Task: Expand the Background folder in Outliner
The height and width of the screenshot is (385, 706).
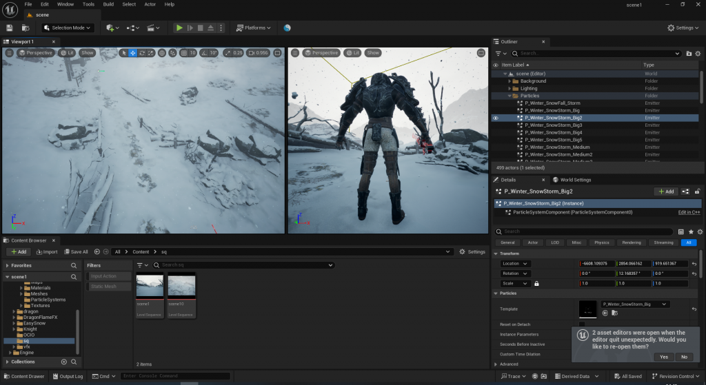Action: 510,81
